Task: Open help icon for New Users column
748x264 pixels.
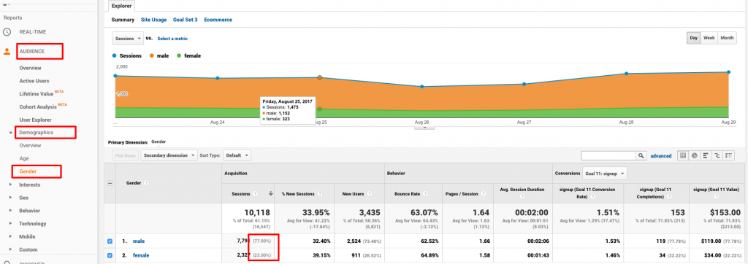Action: tap(370, 193)
